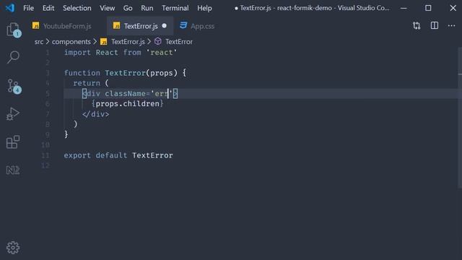Click the TextError symbol icon in breadcrumb
Screen dimensions: 462x260
[158, 41]
